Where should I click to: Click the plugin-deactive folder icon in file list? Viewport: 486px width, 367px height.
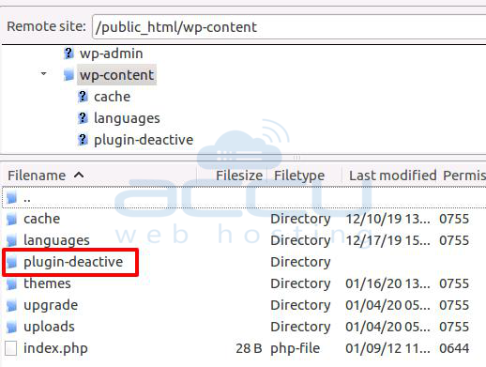click(11, 262)
